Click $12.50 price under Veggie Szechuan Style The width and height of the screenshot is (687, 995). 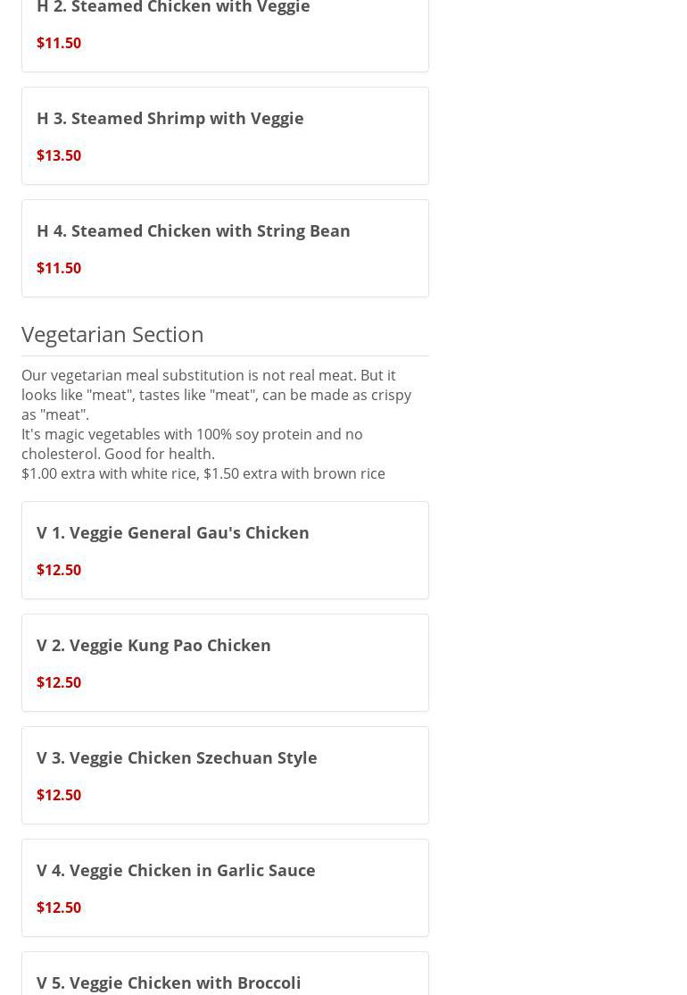[x=59, y=795]
